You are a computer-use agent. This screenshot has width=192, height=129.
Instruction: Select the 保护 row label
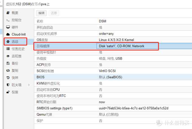pos(40,121)
